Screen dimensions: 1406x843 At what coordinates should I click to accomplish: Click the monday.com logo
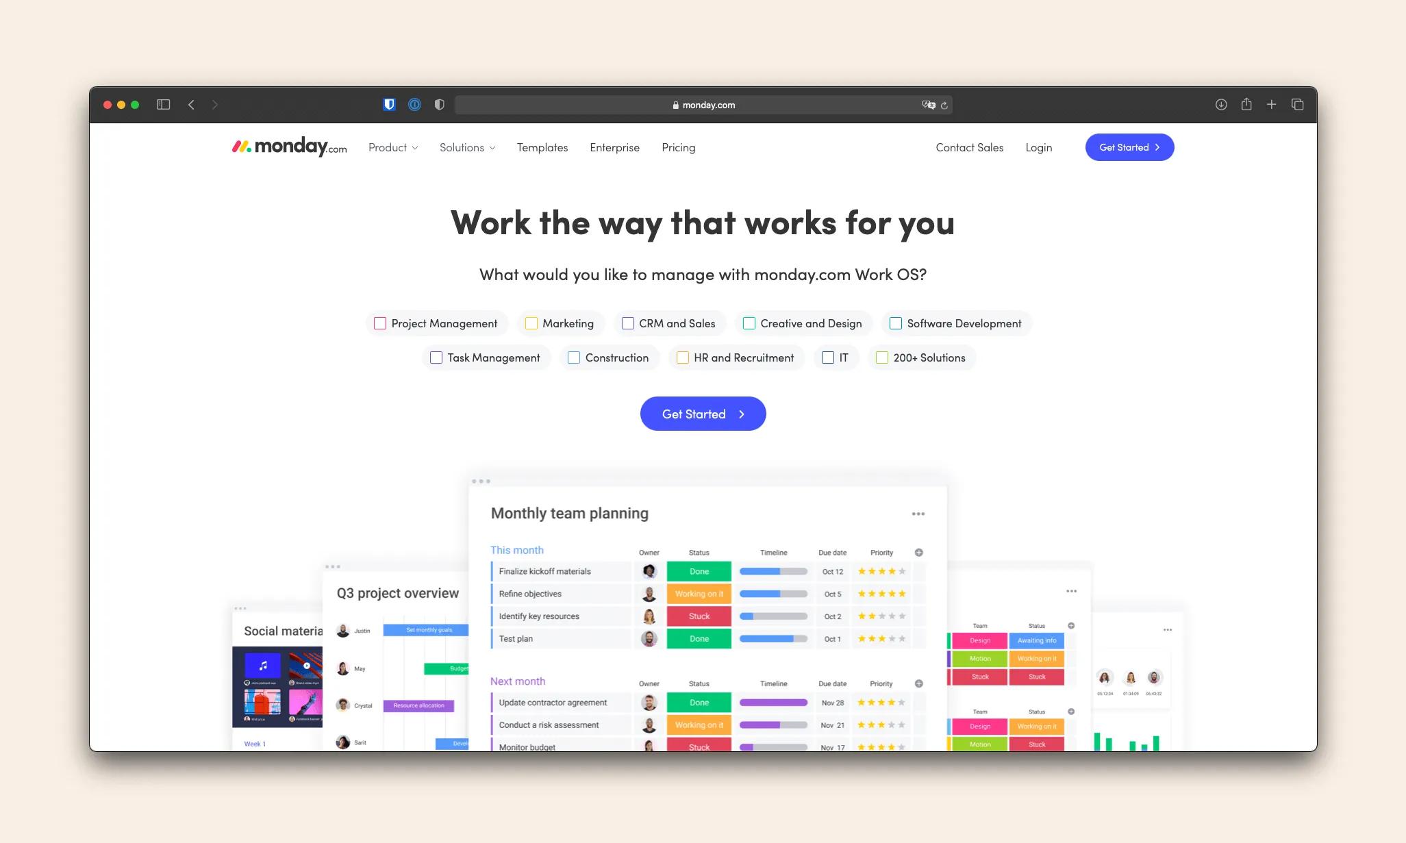click(288, 147)
